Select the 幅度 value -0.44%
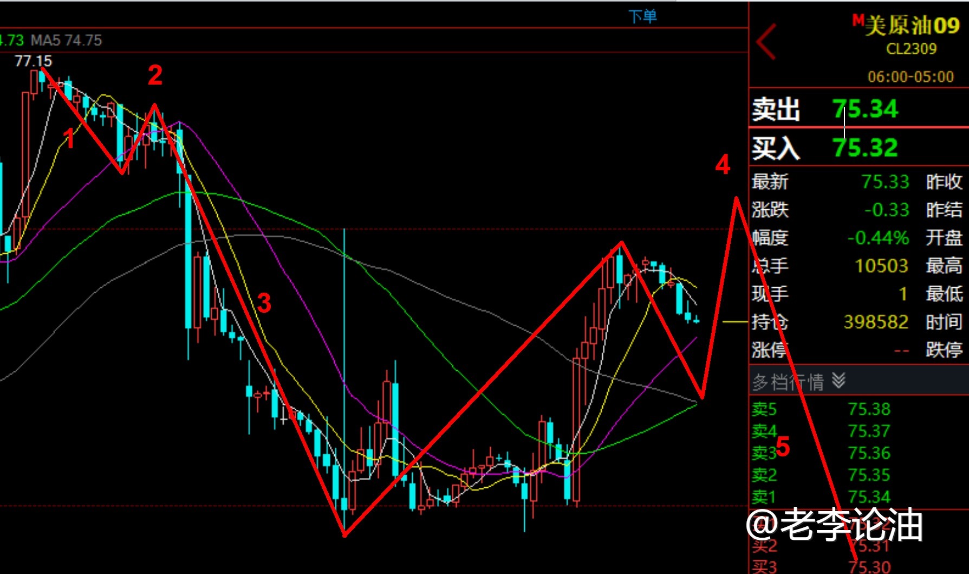The height and width of the screenshot is (574, 969). coord(878,238)
